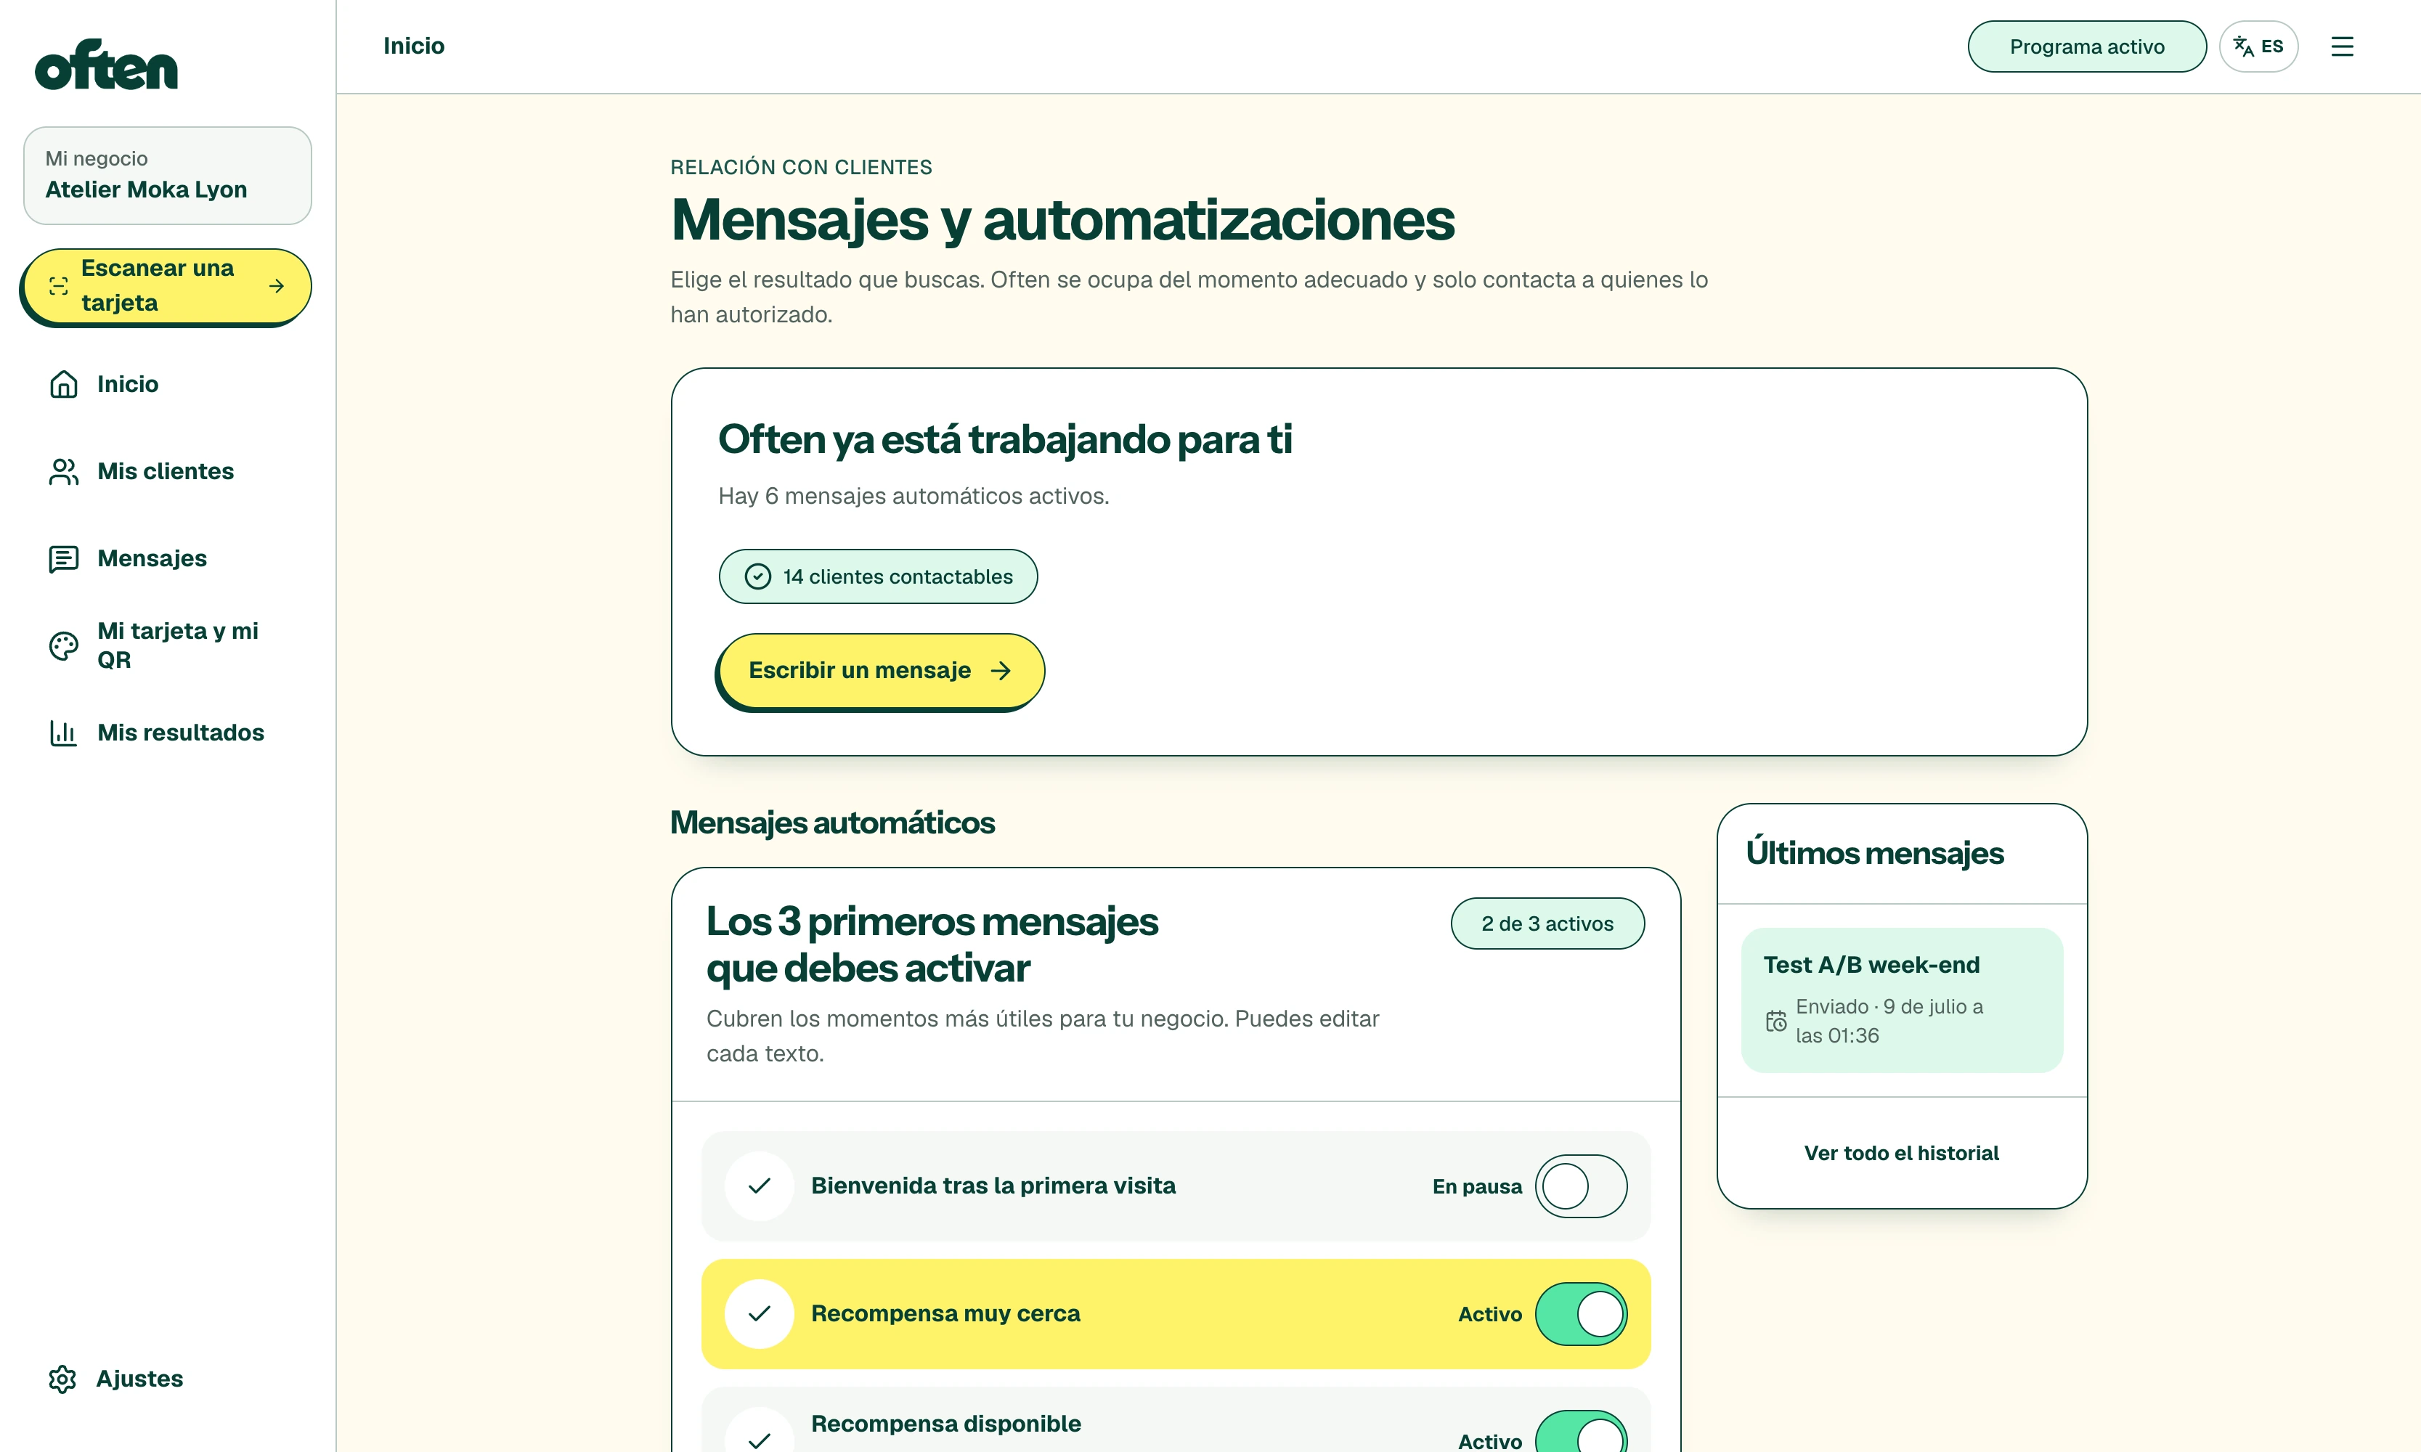Click Programa activo status pill

coord(2086,46)
